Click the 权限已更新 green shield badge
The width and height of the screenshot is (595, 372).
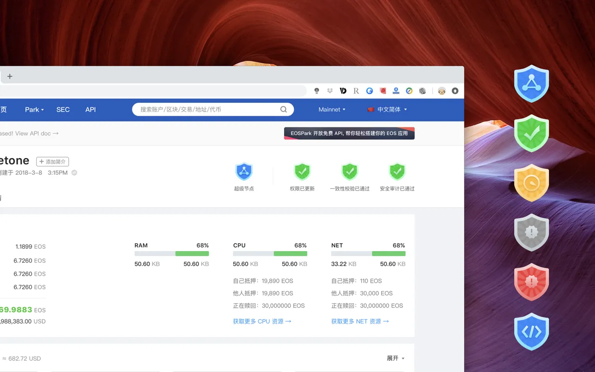(x=302, y=172)
